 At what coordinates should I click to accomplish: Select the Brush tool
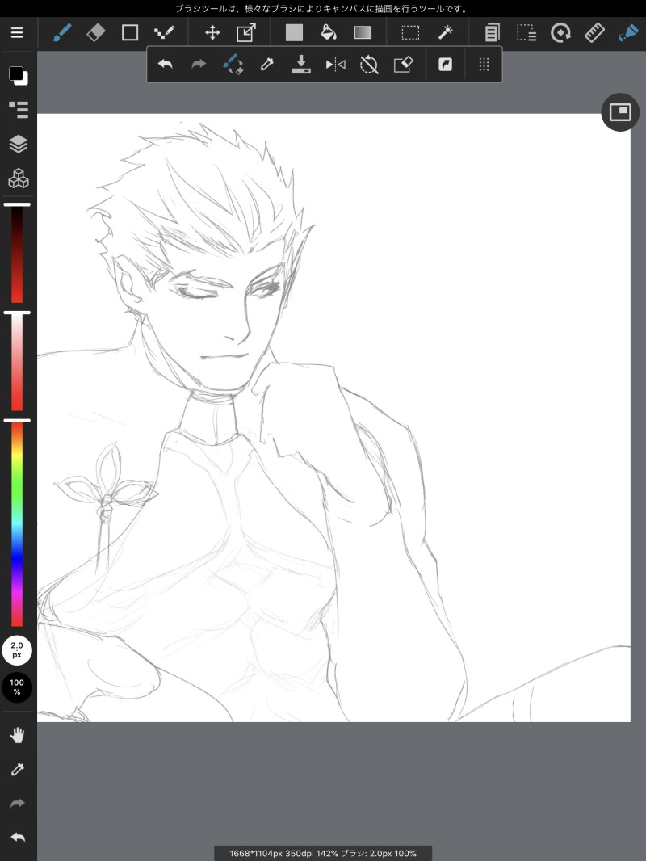pyautogui.click(x=62, y=33)
